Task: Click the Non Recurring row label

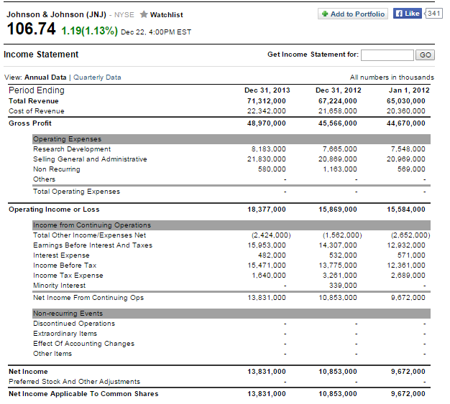Action: point(57,169)
